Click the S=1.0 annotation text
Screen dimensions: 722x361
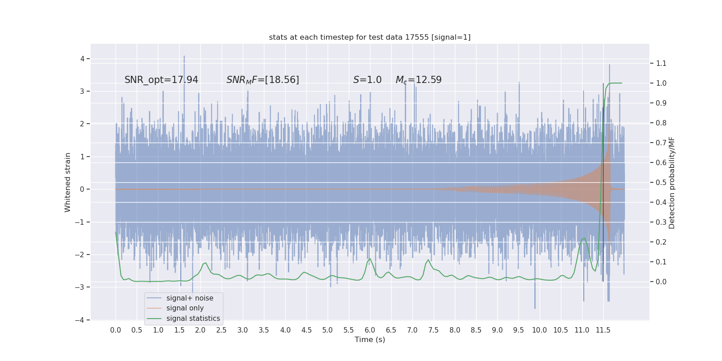click(367, 80)
